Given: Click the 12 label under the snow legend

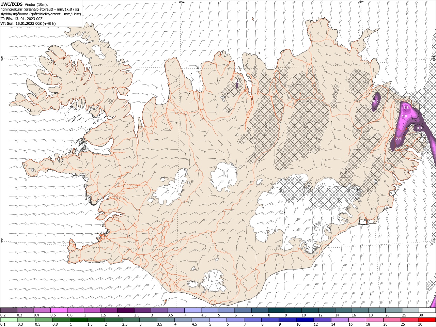Looking at the screenshot, I should tap(320, 315).
